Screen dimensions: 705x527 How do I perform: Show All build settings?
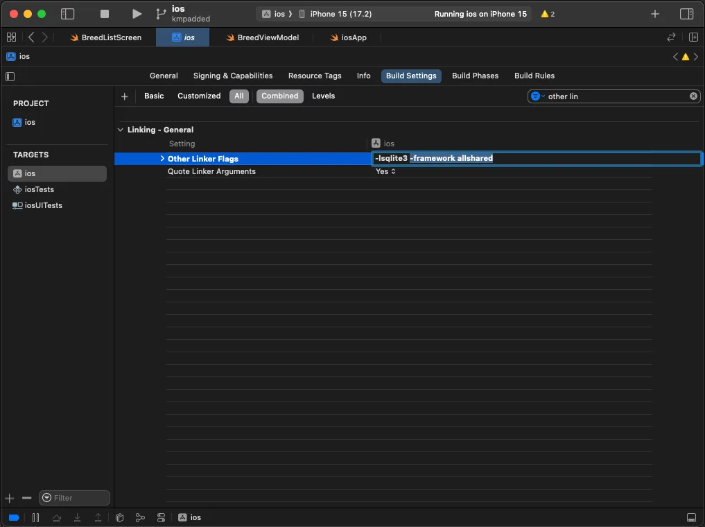[x=238, y=96]
